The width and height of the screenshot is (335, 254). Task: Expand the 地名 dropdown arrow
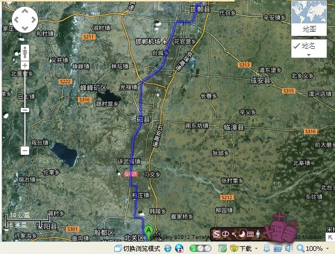coord(309,55)
